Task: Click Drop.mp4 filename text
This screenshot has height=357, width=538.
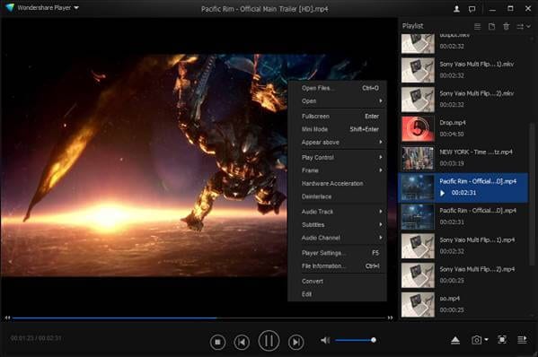Action: pos(452,123)
